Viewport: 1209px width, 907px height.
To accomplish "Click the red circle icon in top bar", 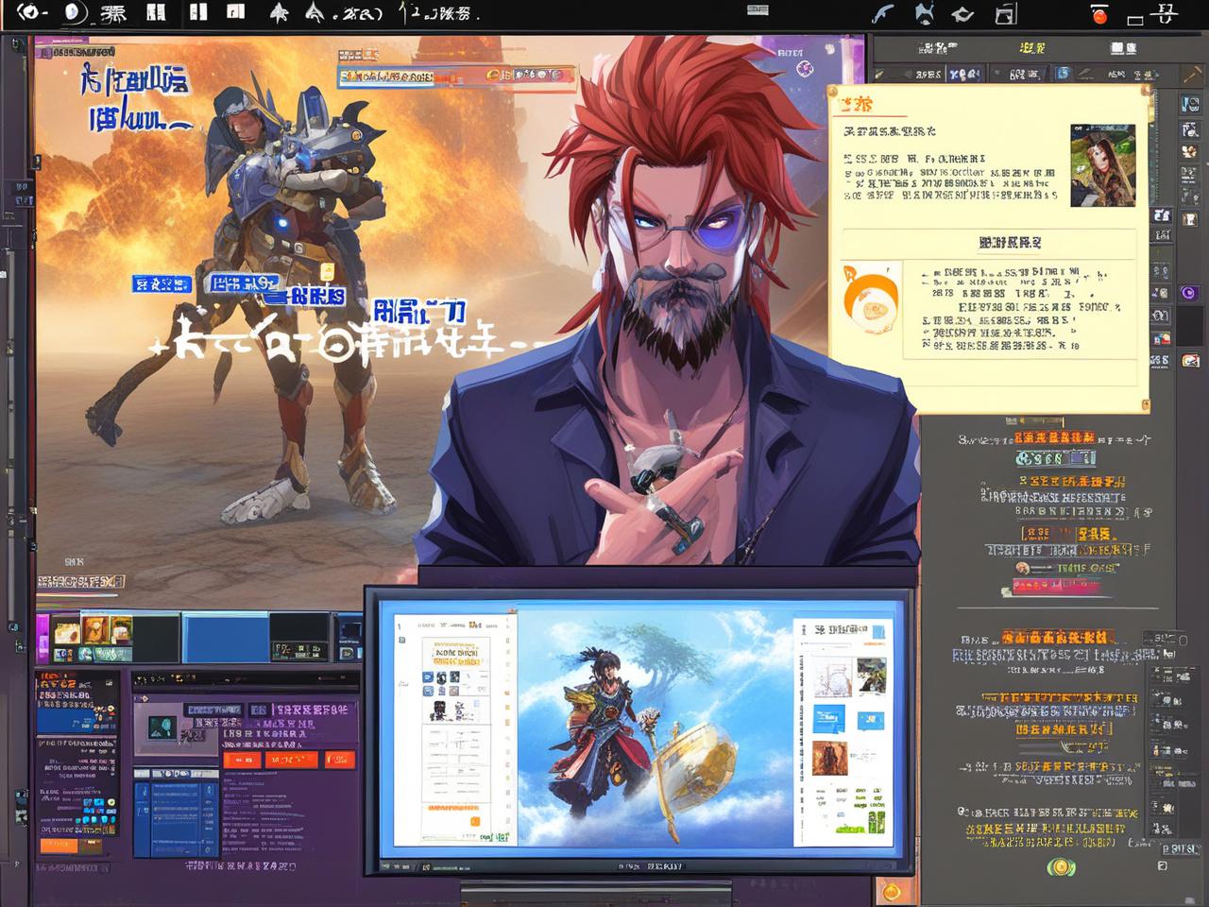I will (x=1099, y=15).
